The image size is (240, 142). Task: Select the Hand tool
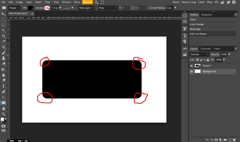[x=4, y=108]
